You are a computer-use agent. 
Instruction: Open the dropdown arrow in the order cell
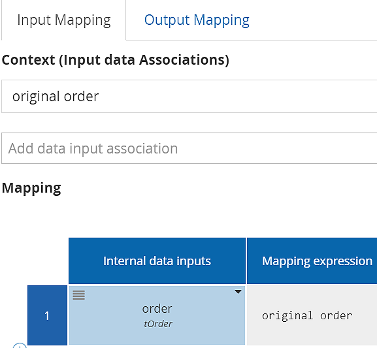[238, 292]
